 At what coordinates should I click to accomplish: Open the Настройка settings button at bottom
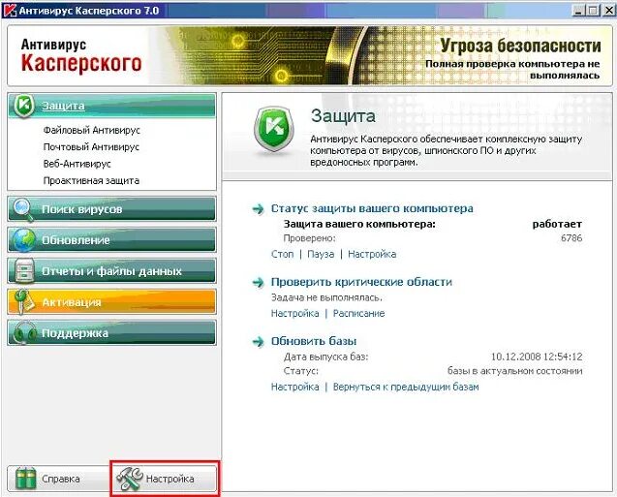point(166,479)
